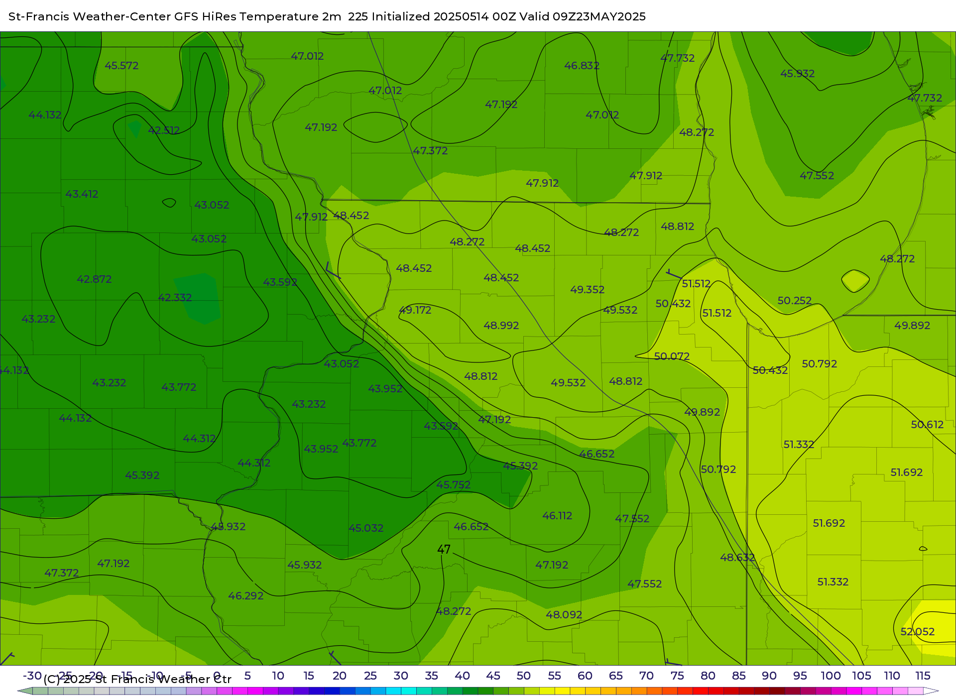
Task: Click the 49.352 temperature value
Action: click(587, 290)
